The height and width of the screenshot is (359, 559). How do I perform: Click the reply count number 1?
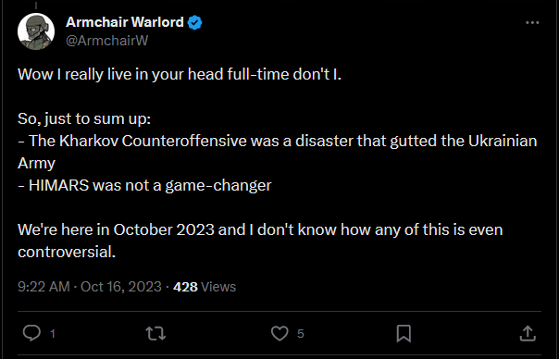(53, 334)
